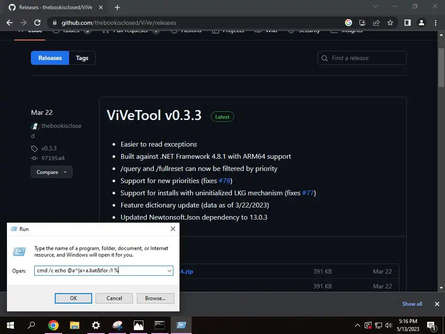Open a new browser tab
Image resolution: width=445 pixels, height=334 pixels.
(117, 7)
